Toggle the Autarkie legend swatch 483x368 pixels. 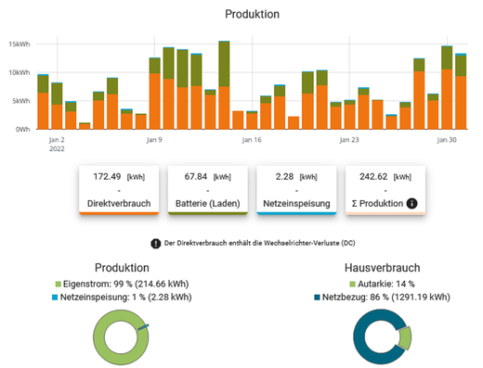coord(352,284)
